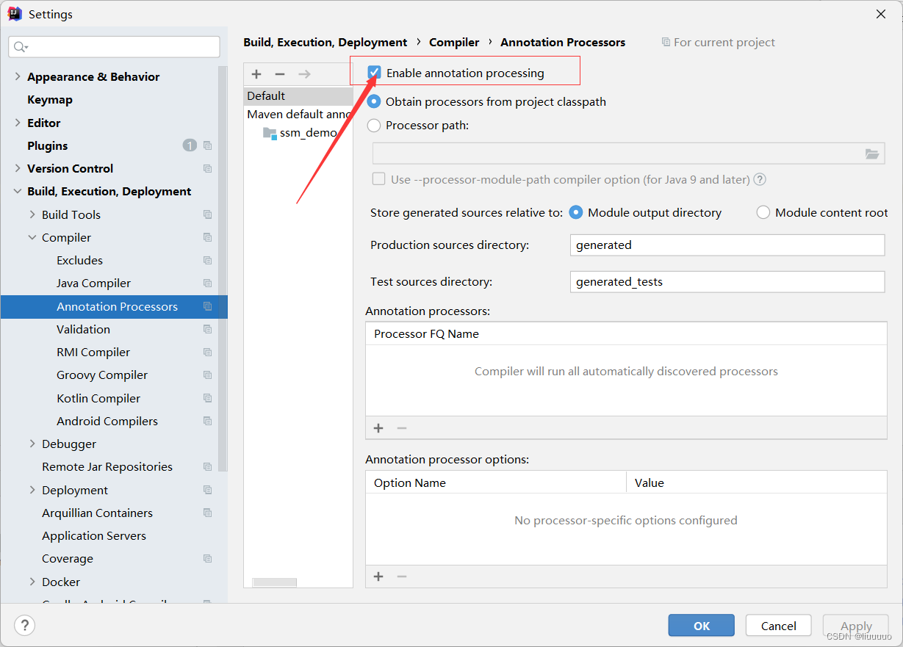Open Arquillian Containers settings
This screenshot has width=903, height=647.
pyautogui.click(x=97, y=513)
